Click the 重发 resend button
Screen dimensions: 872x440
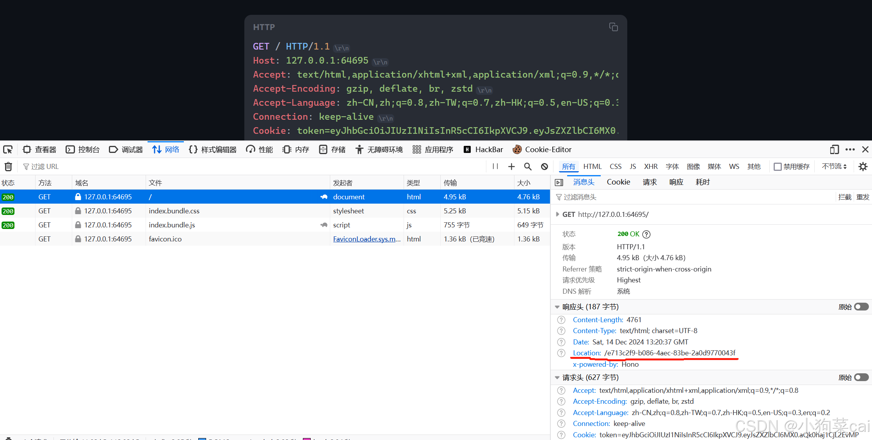tap(863, 197)
